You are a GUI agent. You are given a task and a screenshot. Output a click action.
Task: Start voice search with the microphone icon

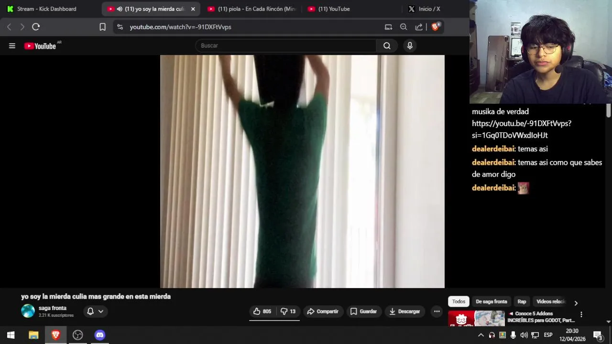tap(410, 46)
